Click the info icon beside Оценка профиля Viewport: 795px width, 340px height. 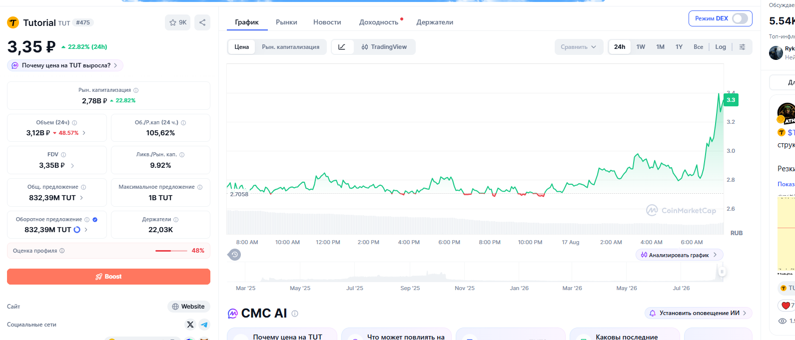pos(62,251)
